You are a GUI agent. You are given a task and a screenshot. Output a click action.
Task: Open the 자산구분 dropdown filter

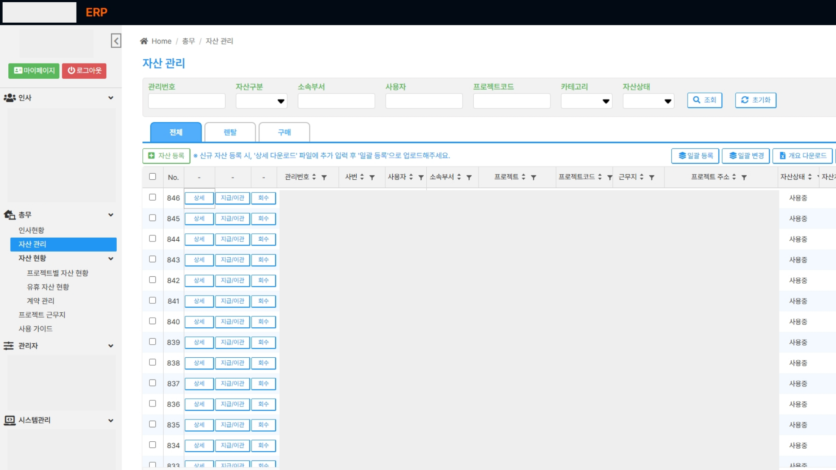coord(261,101)
